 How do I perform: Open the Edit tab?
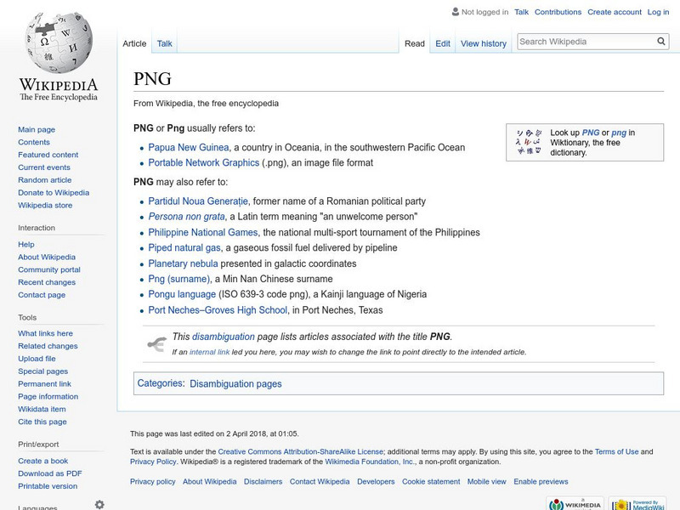tap(443, 43)
